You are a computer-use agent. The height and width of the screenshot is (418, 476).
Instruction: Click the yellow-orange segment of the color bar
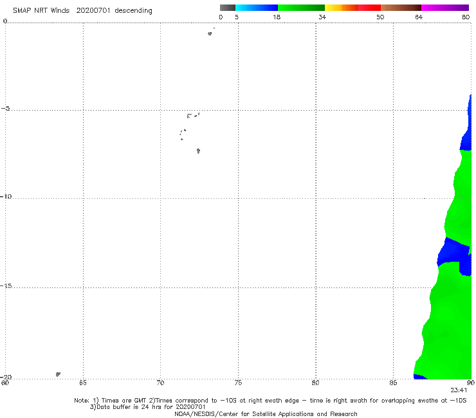click(x=341, y=8)
